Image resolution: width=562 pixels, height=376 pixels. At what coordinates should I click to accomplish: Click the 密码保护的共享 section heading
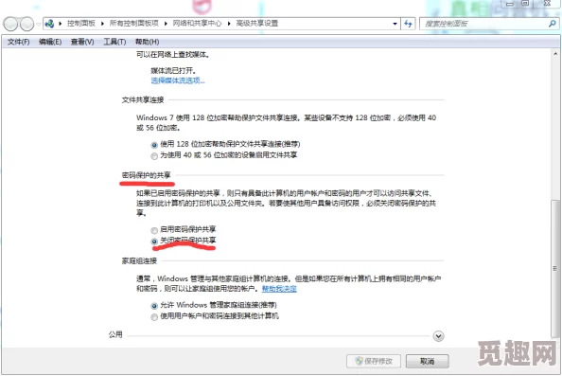pyautogui.click(x=147, y=175)
